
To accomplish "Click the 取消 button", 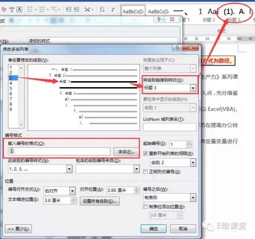I will click(183, 229).
